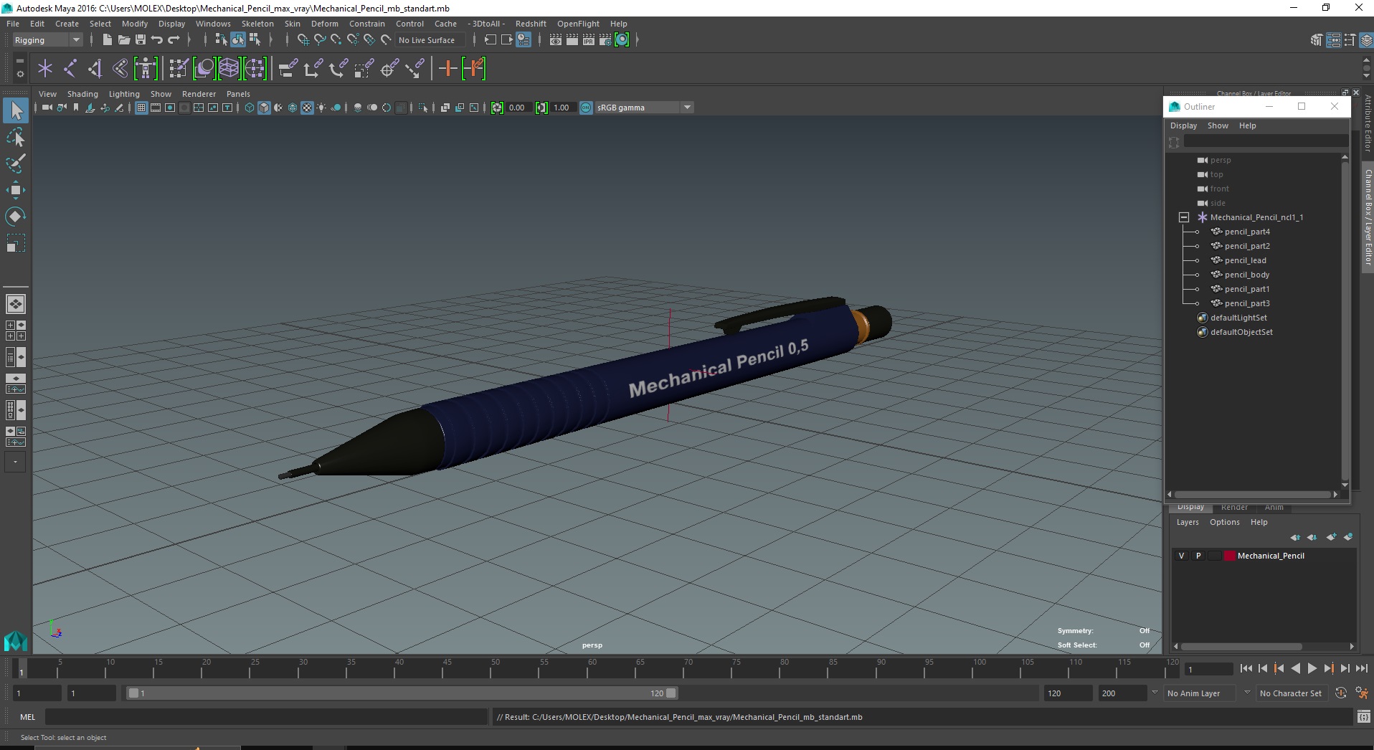This screenshot has height=750, width=1374.
Task: Choose the Scale tool in toolbox
Action: 16,243
